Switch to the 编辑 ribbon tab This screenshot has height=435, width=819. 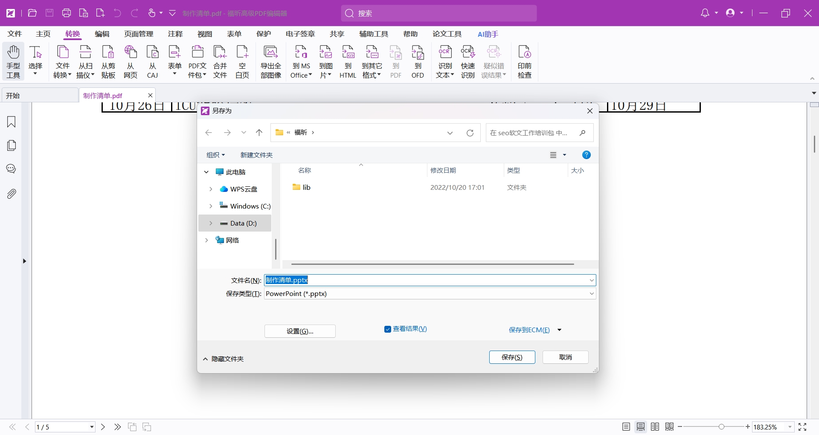click(x=102, y=34)
